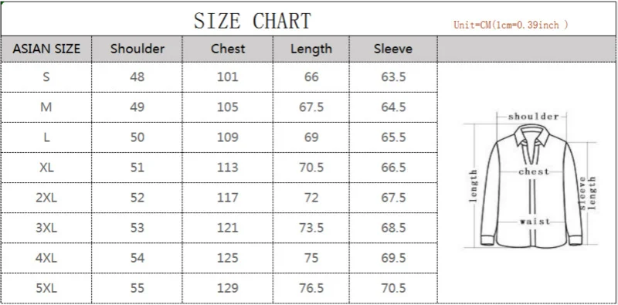This screenshot has height=305, width=618.
Task: Select the Chest column header
Action: [228, 49]
